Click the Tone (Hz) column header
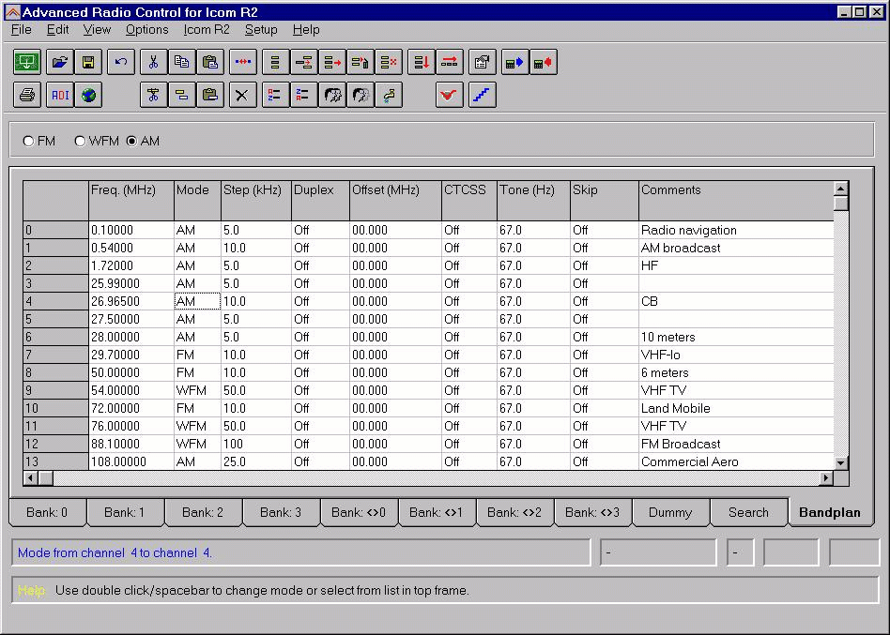Screen dimensions: 890x635 [x=533, y=201]
